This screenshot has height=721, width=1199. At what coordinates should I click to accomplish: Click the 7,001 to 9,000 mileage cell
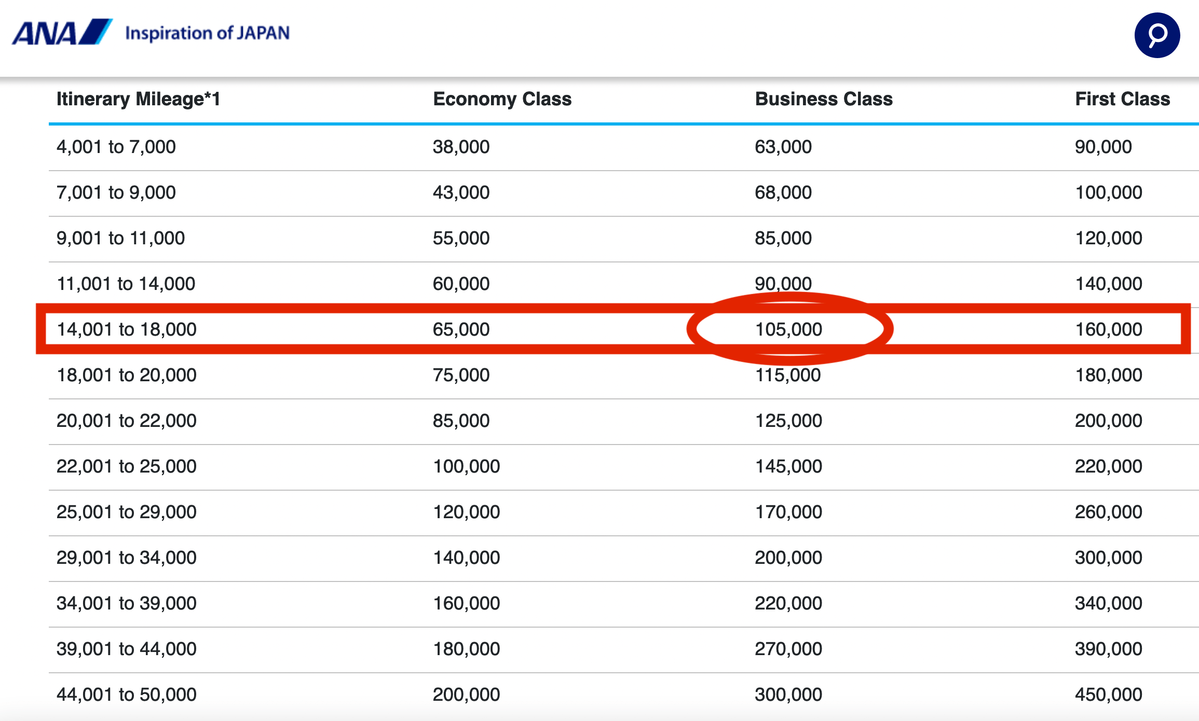coord(116,192)
